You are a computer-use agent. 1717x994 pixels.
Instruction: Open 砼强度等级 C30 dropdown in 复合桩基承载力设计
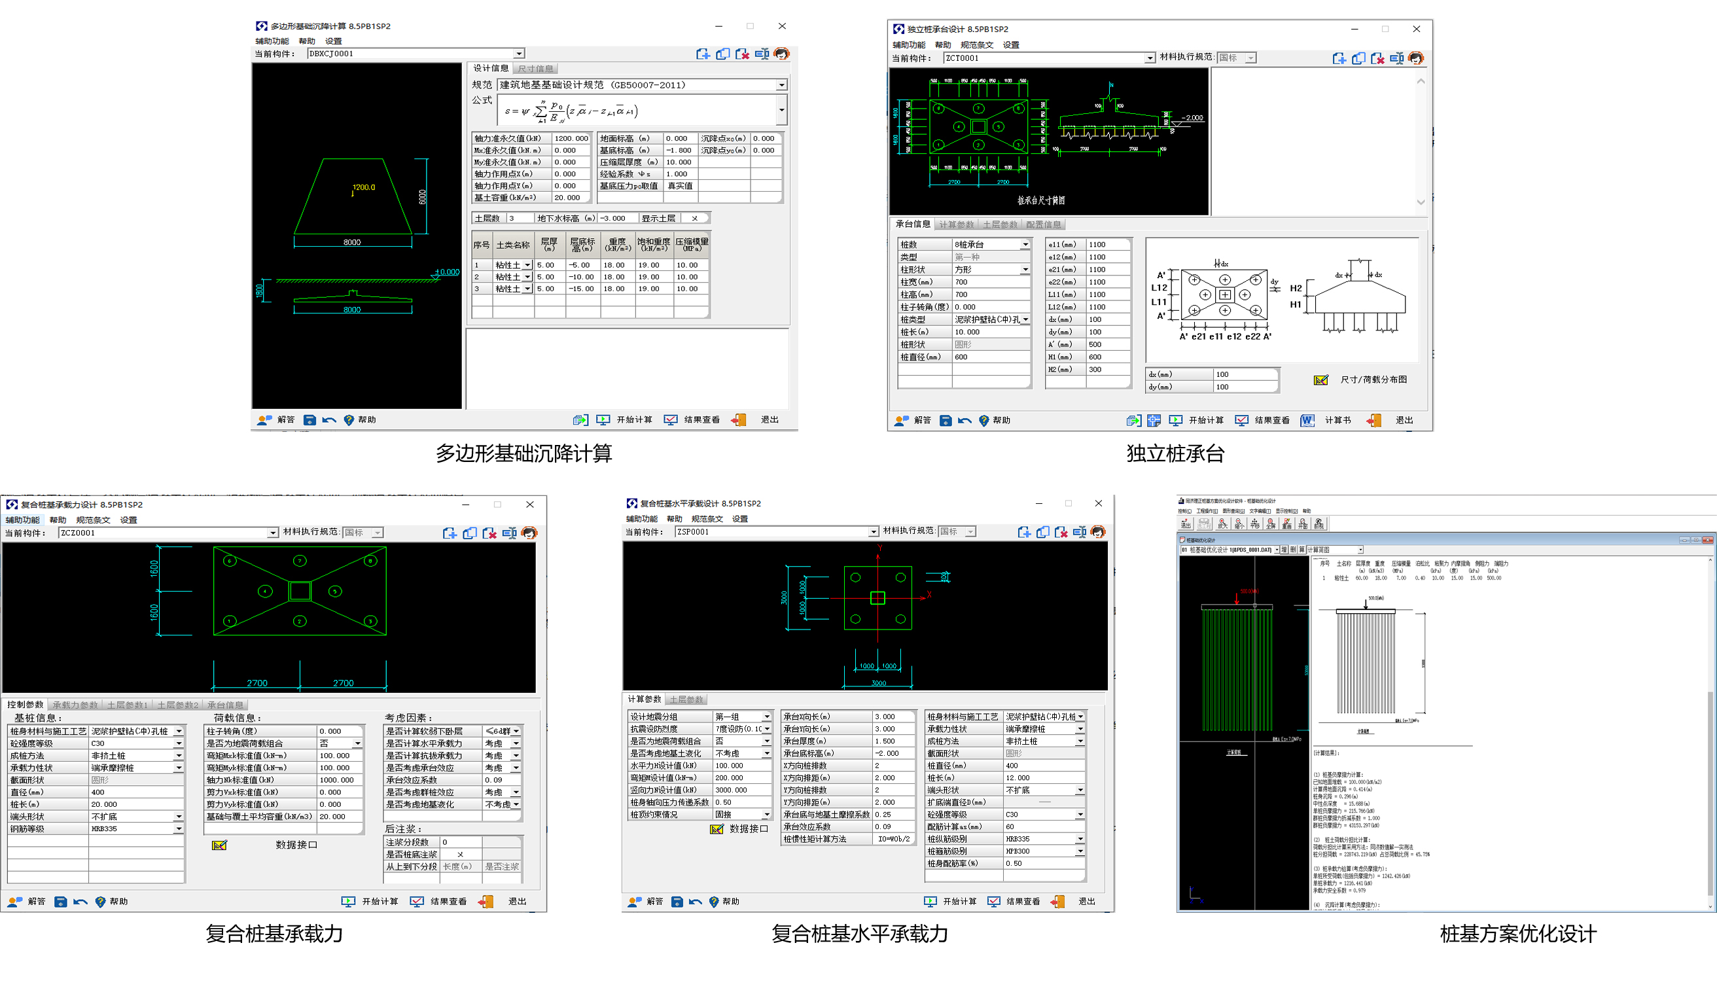pyautogui.click(x=179, y=744)
